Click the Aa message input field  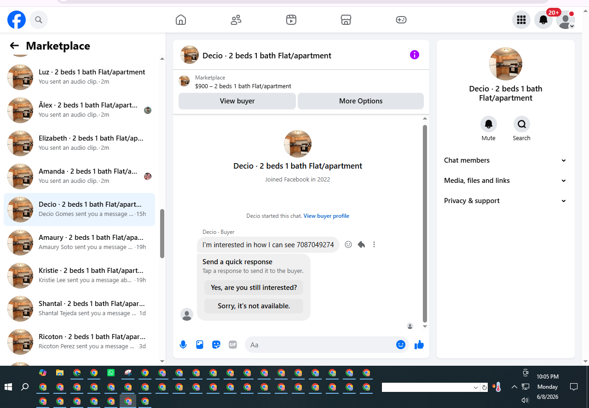click(320, 345)
